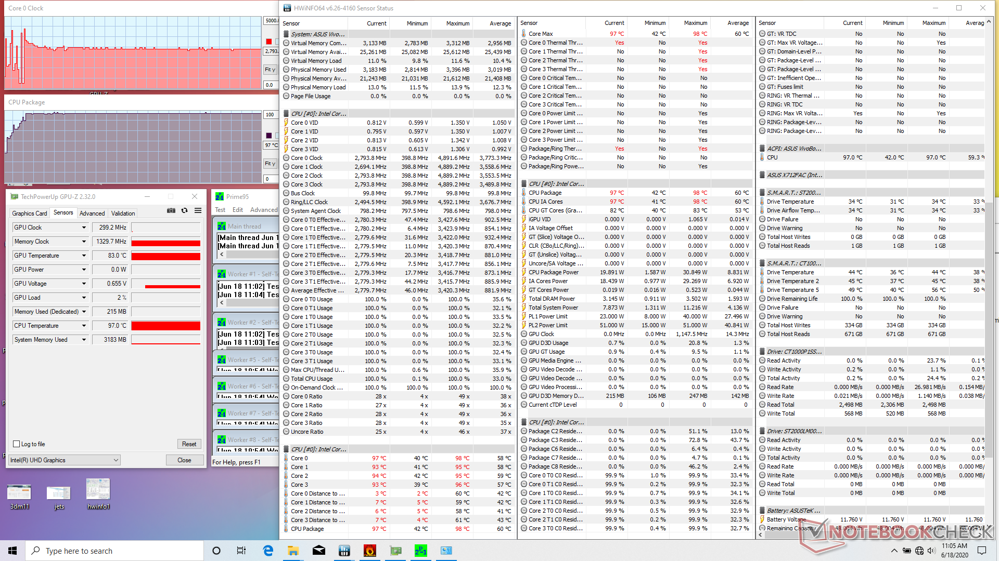999x561 pixels.
Task: Open File Explorer from taskbar
Action: pos(293,551)
